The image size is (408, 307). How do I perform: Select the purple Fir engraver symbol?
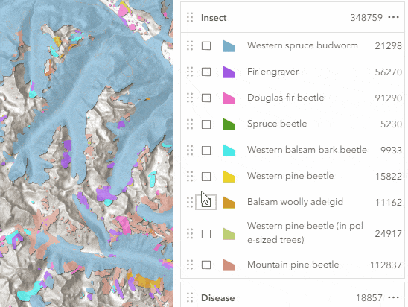[229, 72]
